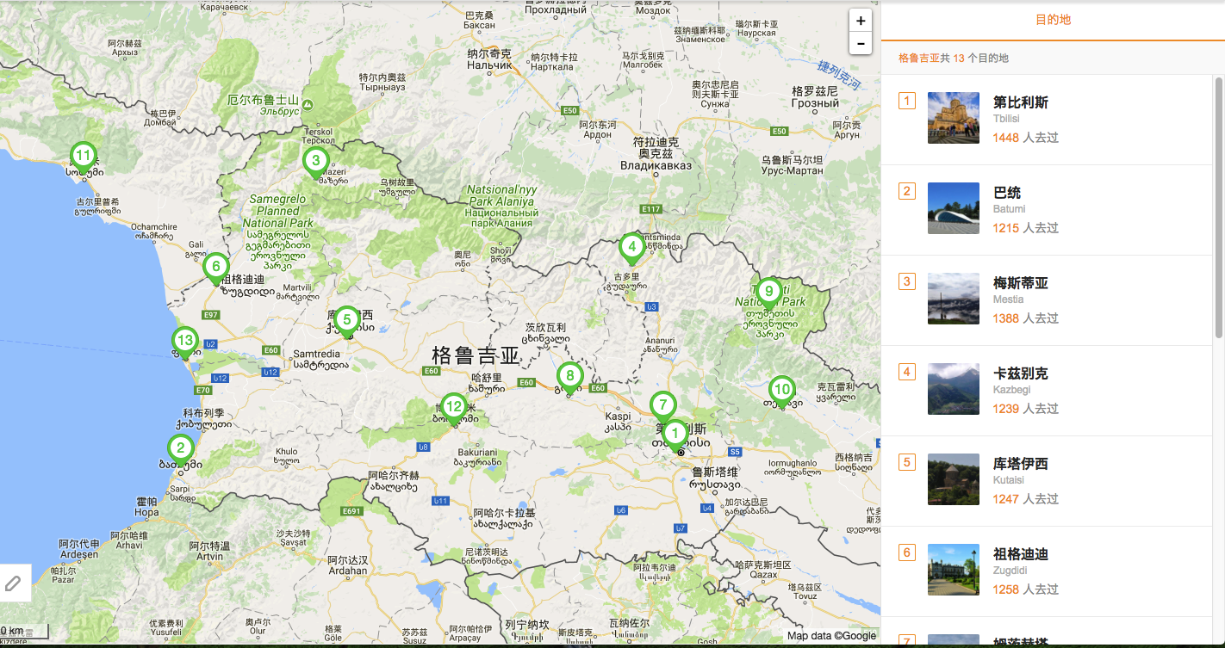Click map marker 2 for Batumi

click(180, 447)
